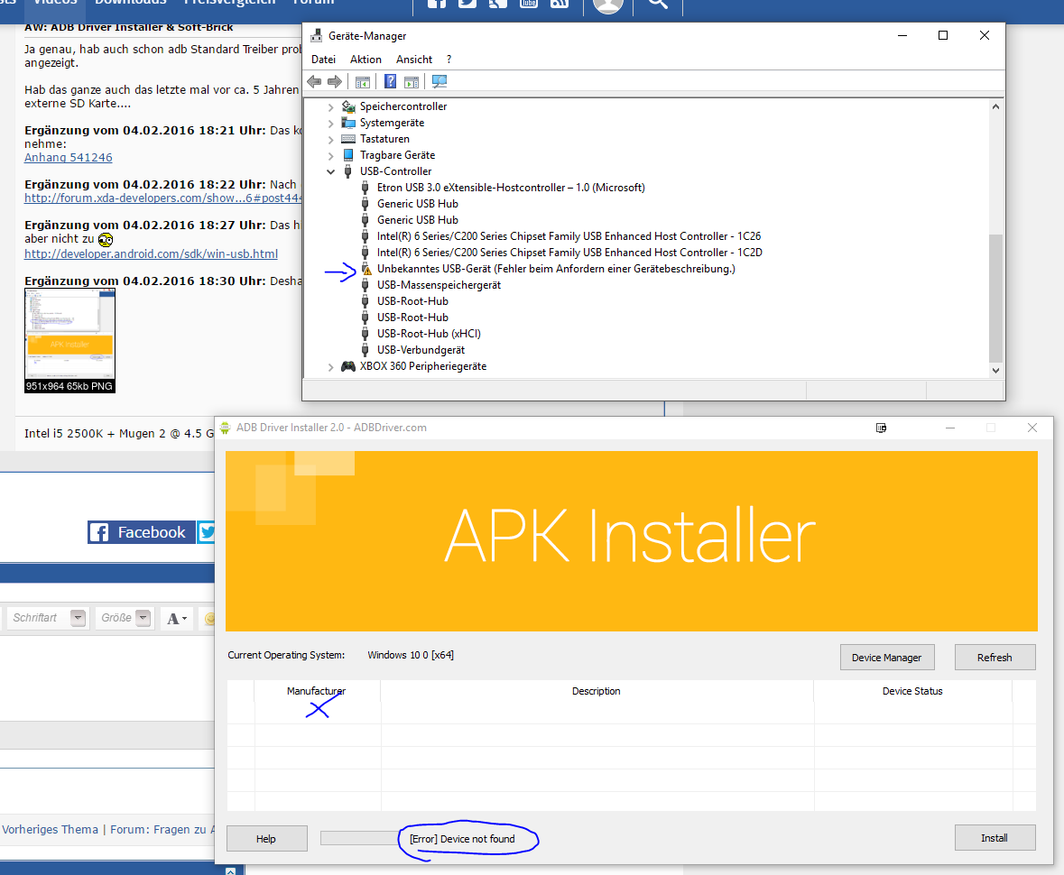This screenshot has height=875, width=1064.
Task: Go to Vorheriges Thema link
Action: (51, 830)
